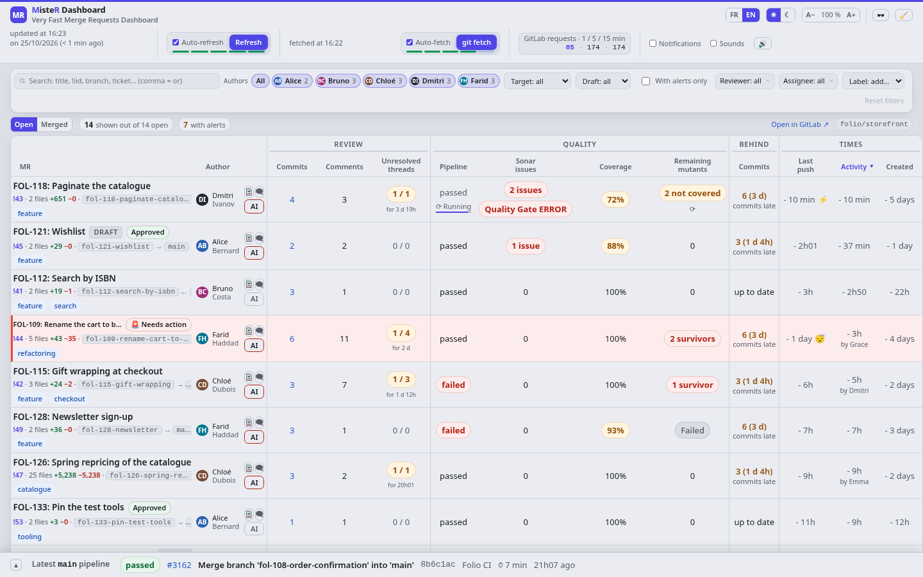Screen dimensions: 923x577
Task: Toggle the Auto-fetch checkbox
Action: pyautogui.click(x=410, y=42)
